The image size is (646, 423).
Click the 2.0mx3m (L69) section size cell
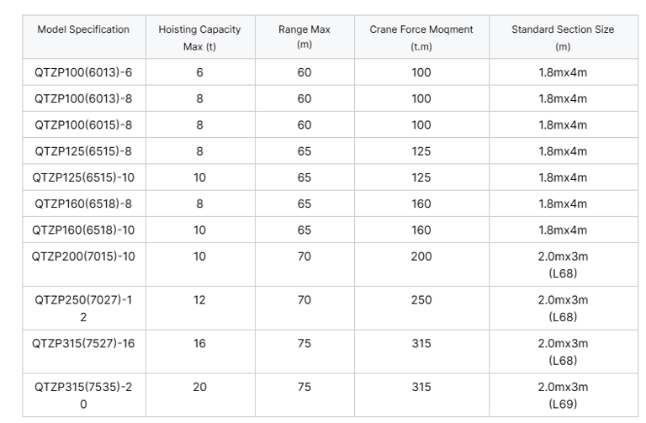tap(563, 395)
